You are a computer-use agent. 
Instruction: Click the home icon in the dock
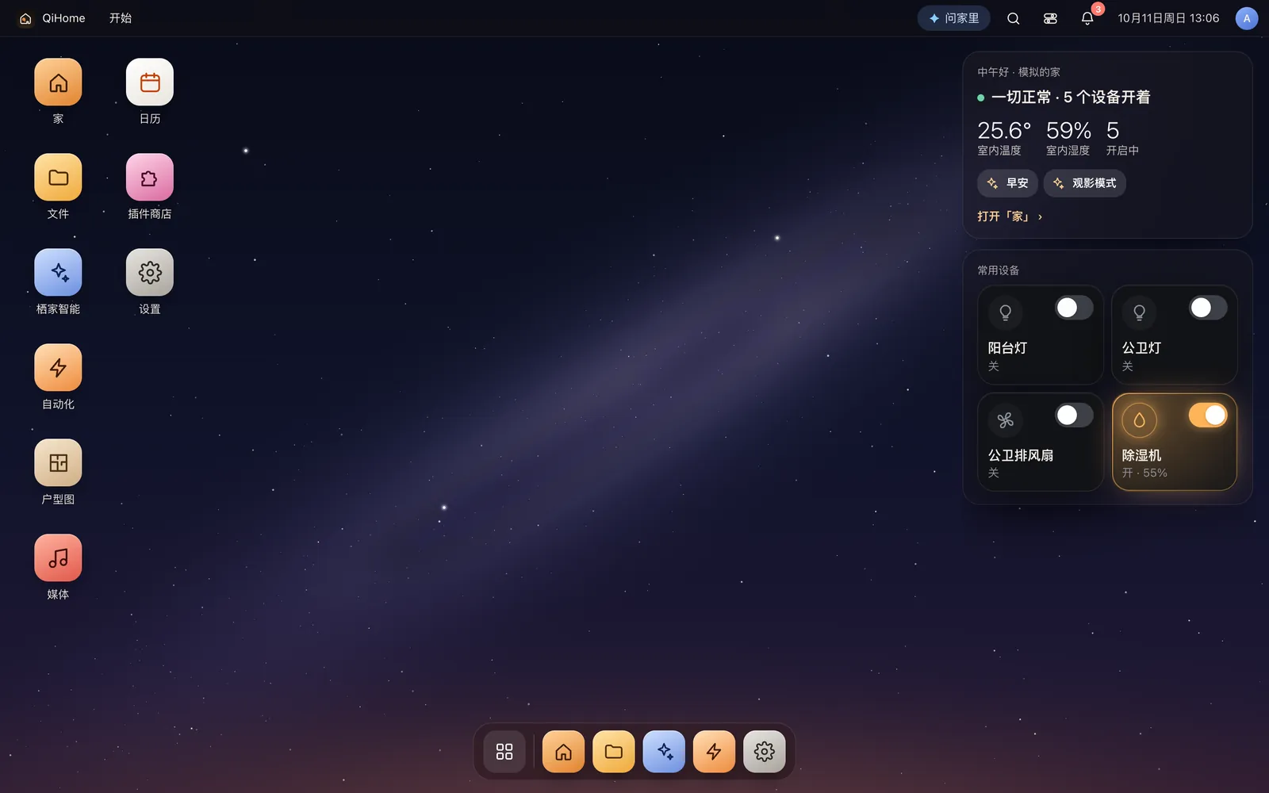(x=564, y=752)
